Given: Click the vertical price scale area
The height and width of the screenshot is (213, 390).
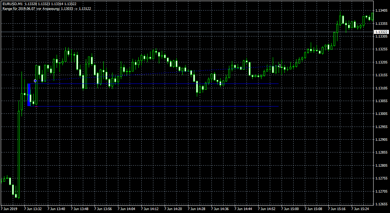Looking at the screenshot, I should (x=381, y=109).
